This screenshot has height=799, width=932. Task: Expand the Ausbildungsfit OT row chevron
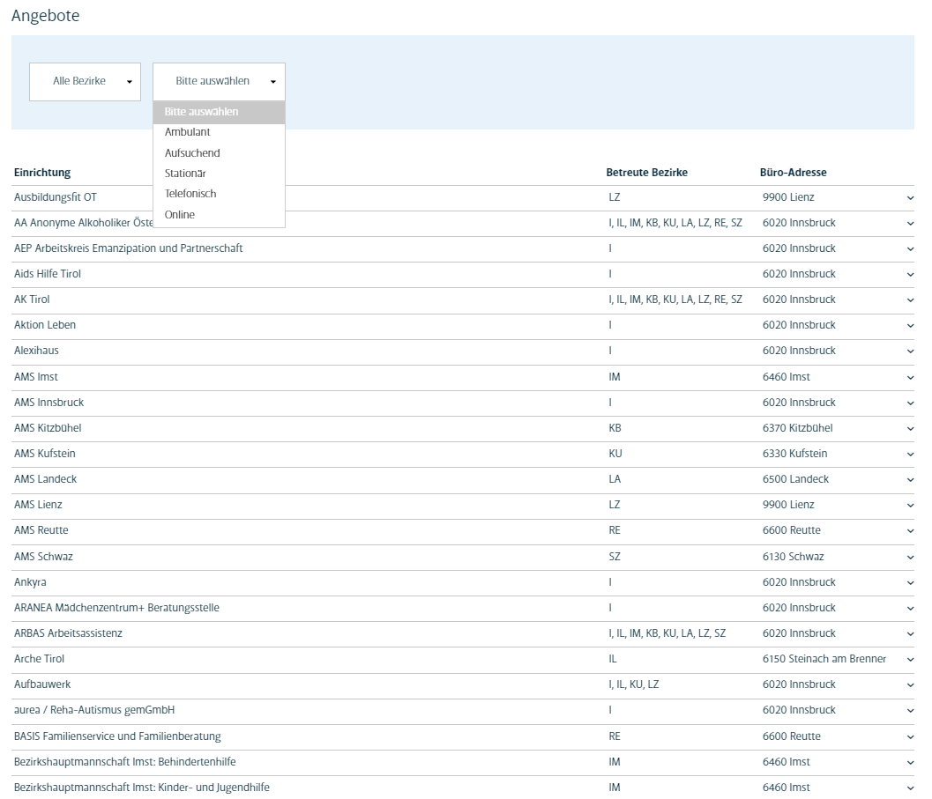pyautogui.click(x=910, y=198)
